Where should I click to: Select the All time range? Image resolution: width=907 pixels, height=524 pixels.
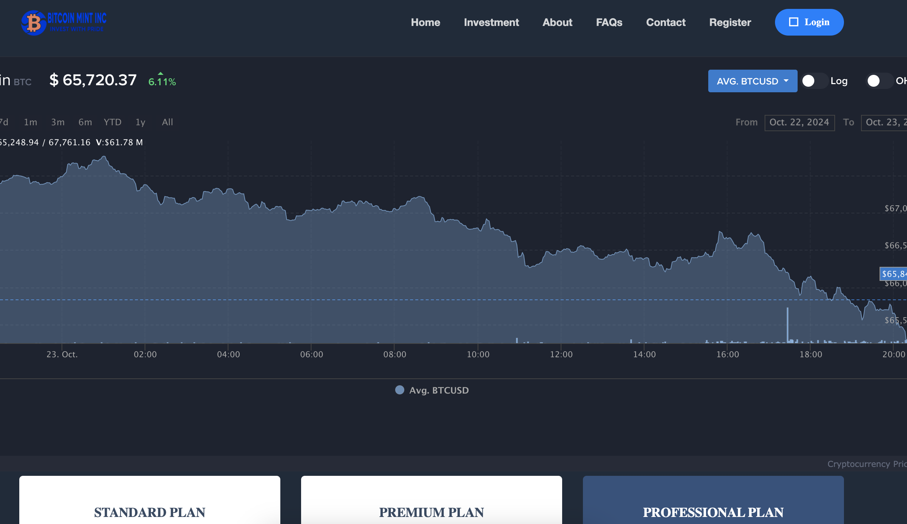167,122
